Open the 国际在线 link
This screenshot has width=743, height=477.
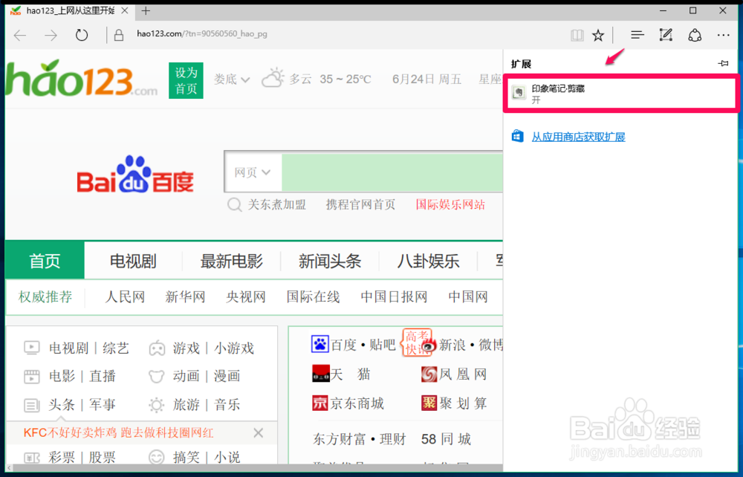pos(313,297)
